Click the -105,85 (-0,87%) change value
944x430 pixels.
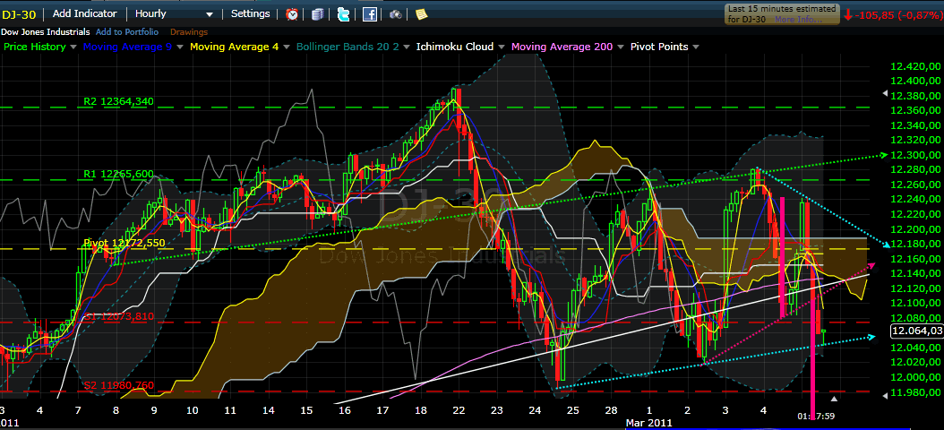pyautogui.click(x=897, y=14)
